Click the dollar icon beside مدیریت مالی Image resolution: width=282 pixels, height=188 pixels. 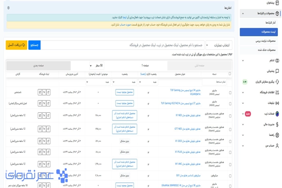pos(277,124)
